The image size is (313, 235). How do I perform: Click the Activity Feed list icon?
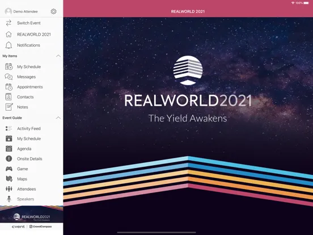[x=9, y=128]
